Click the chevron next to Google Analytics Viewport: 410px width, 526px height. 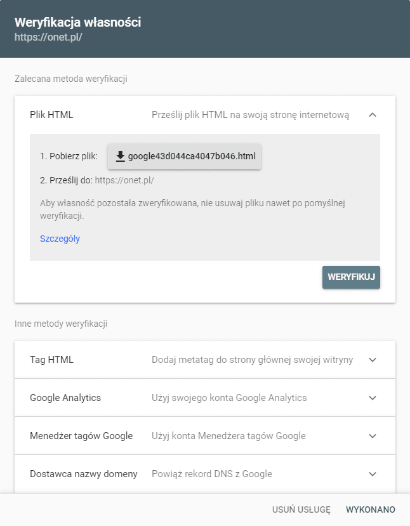coord(373,397)
